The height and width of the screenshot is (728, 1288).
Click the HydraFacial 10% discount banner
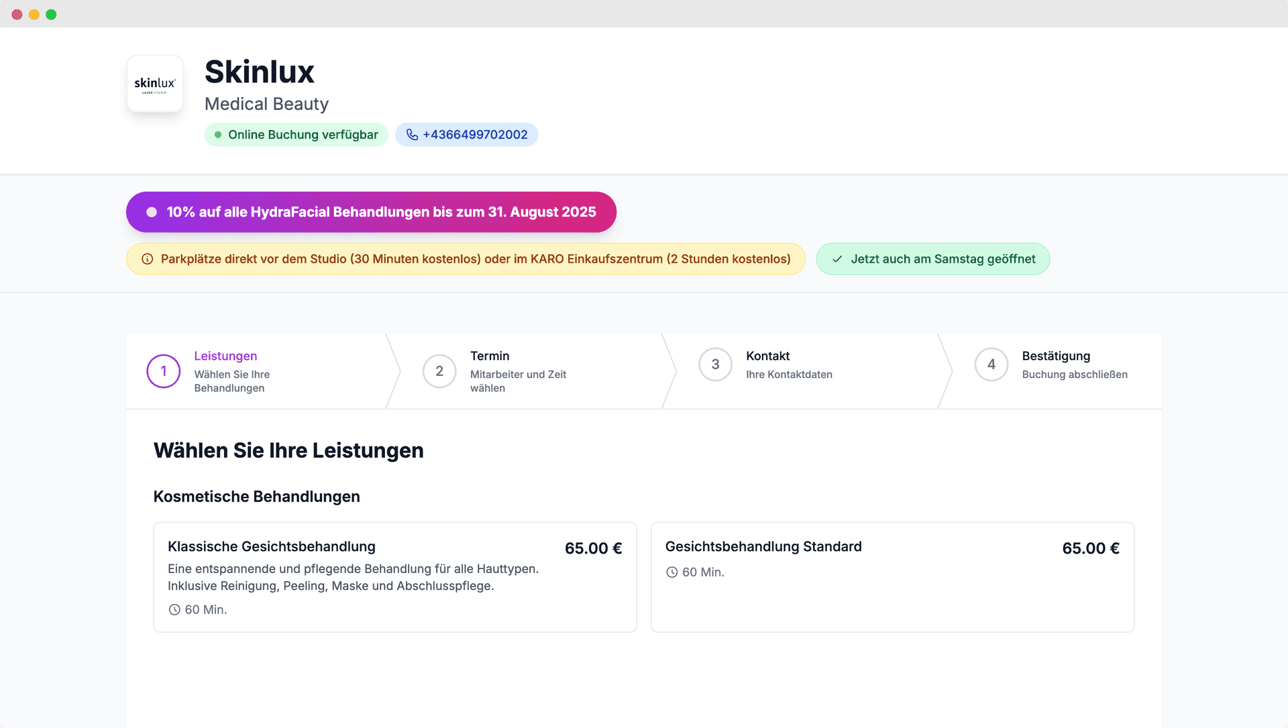pyautogui.click(x=371, y=212)
